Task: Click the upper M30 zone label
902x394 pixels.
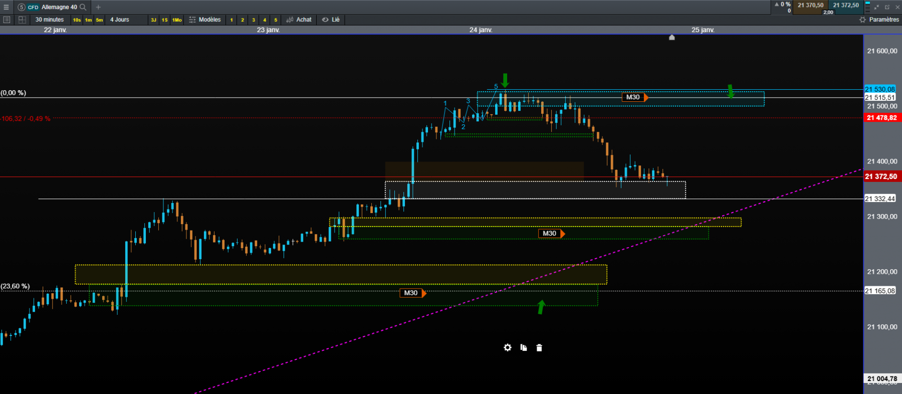Action: point(635,97)
